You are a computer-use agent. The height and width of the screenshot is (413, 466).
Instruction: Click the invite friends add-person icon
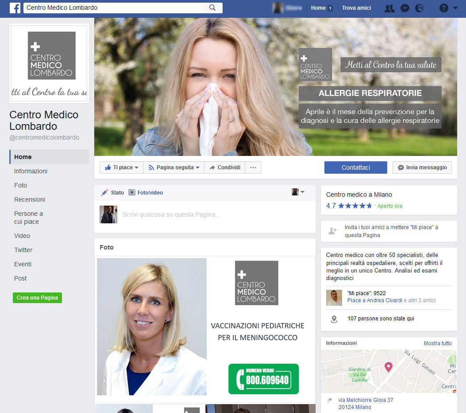(x=332, y=231)
